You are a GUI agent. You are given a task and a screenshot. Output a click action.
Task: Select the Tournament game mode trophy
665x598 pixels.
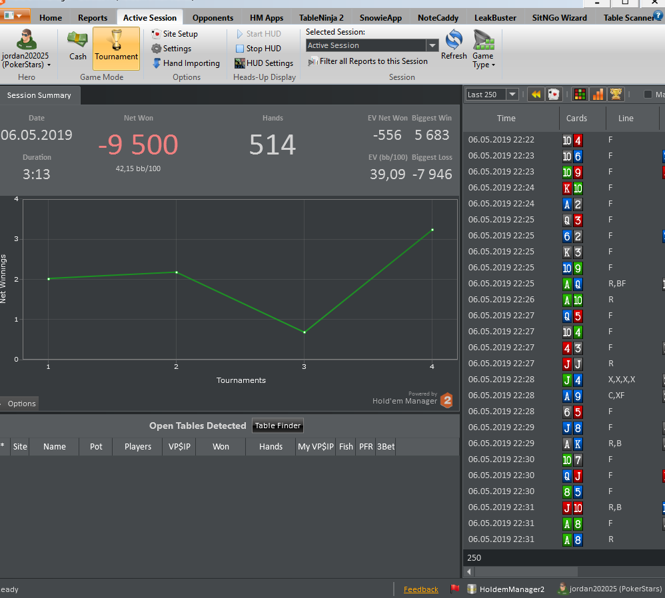coord(116,48)
